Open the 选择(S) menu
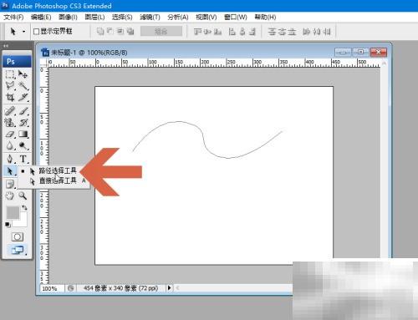 (x=122, y=18)
